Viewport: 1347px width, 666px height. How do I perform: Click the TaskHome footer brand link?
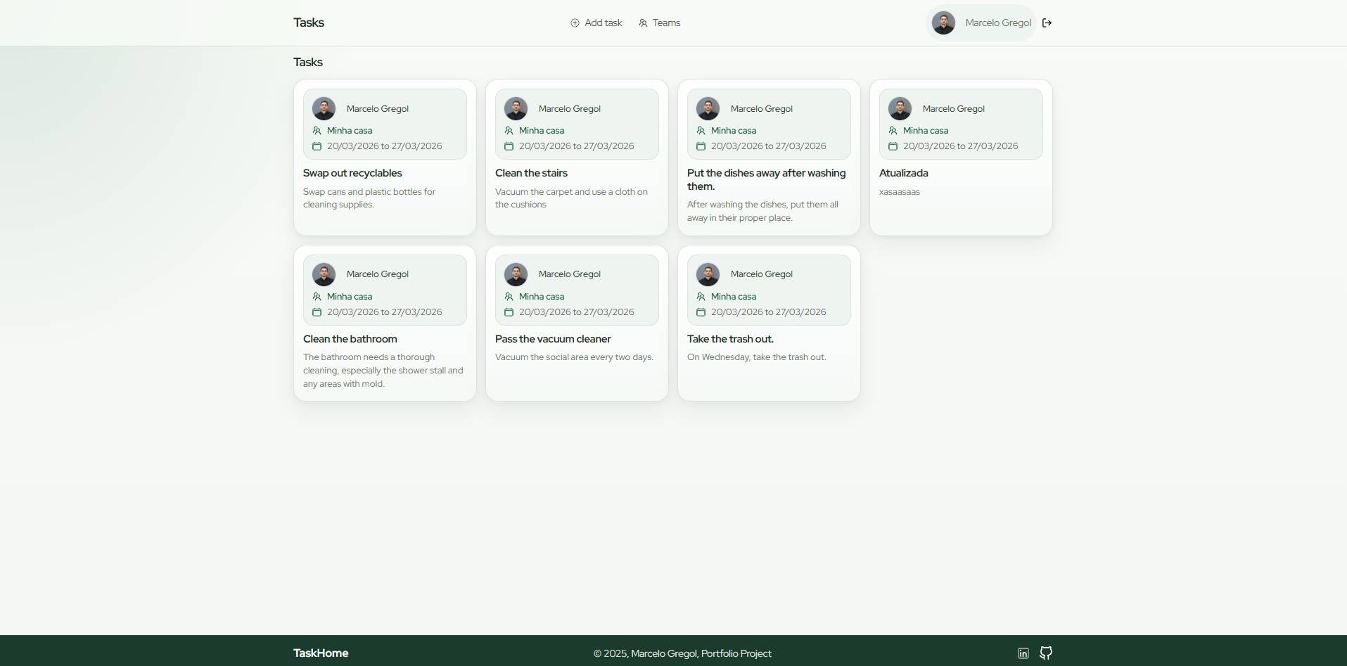321,653
